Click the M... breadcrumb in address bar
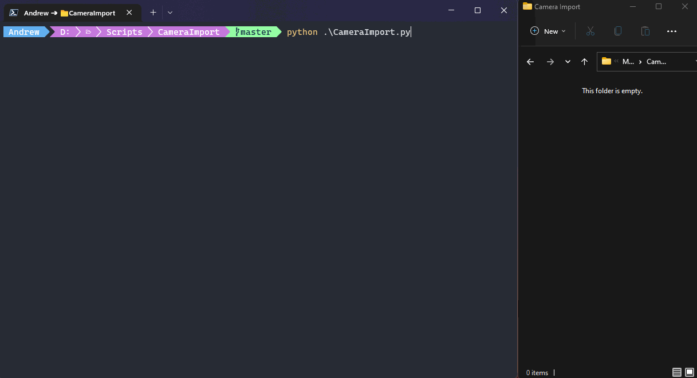The image size is (697, 378). 628,62
